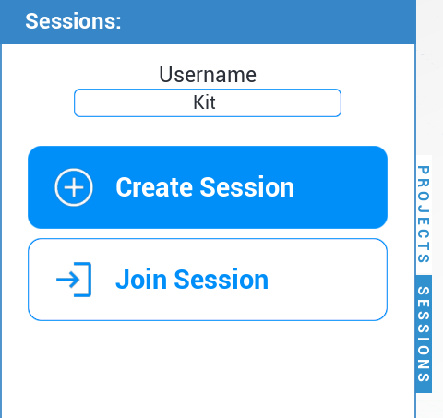Screen dimensions: 443x418
Task: Switch to the PROJECTS side tab
Action: 424,214
